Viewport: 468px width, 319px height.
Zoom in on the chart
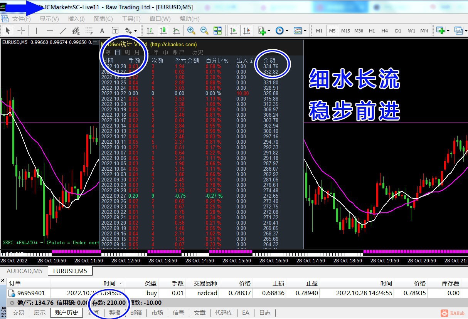click(191, 31)
